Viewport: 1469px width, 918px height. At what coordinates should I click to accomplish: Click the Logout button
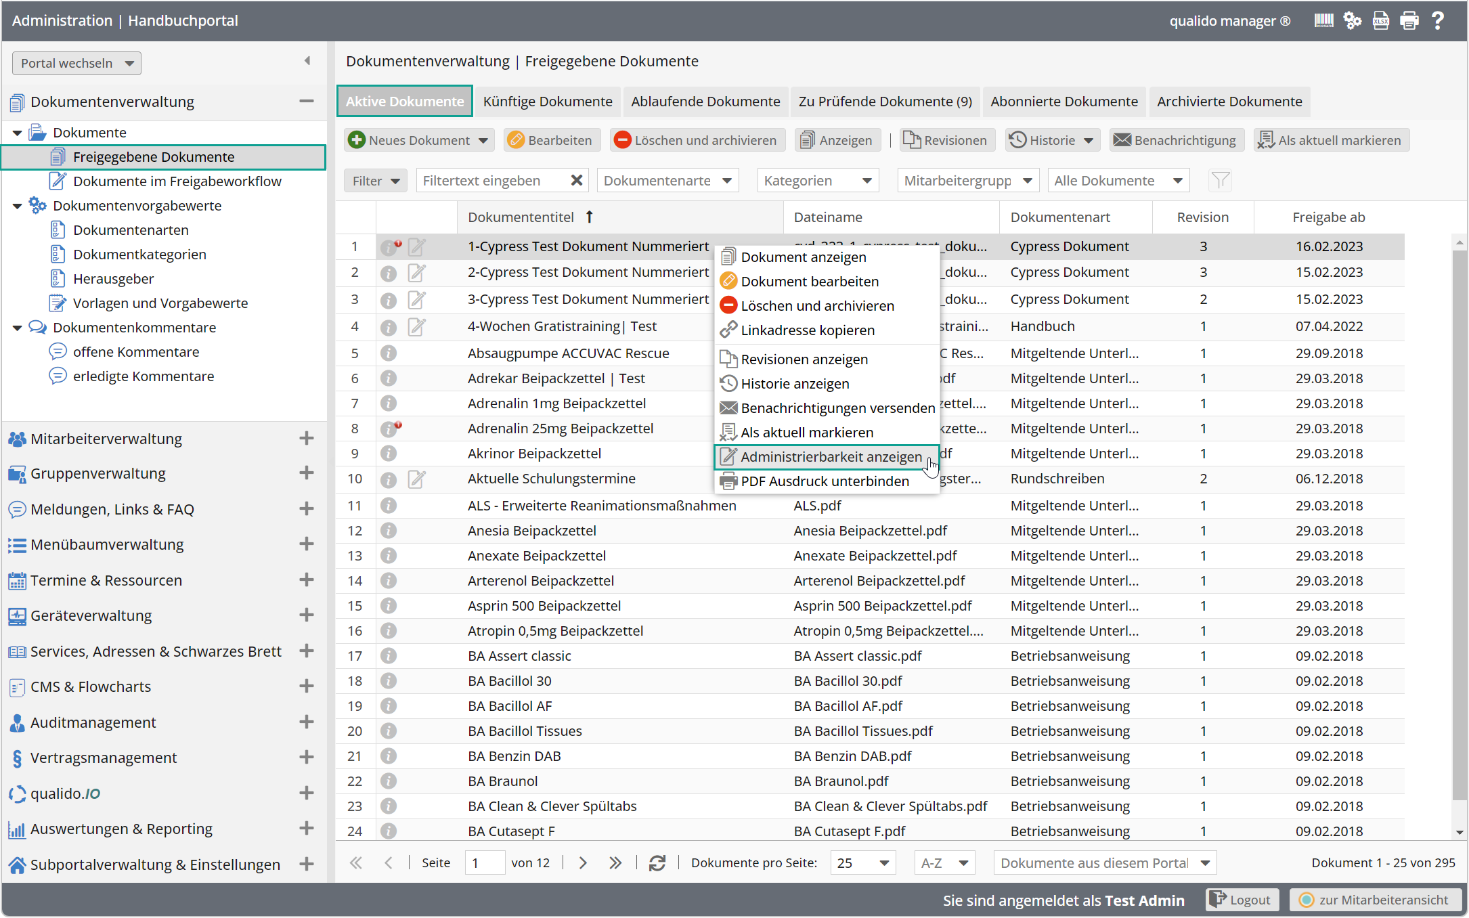[1242, 900]
